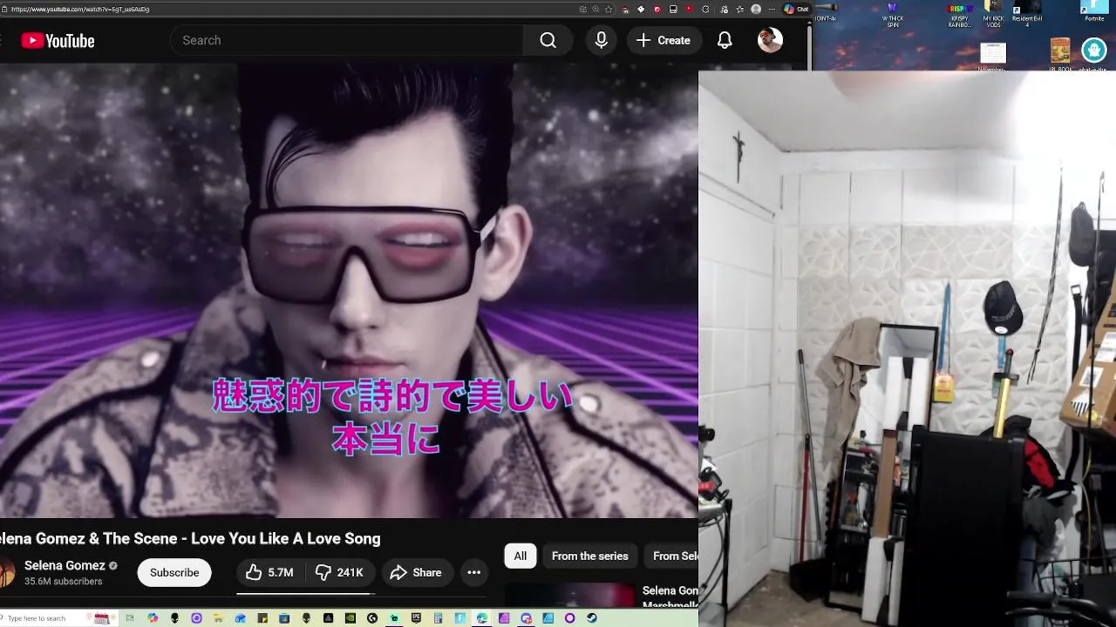1116x627 pixels.
Task: Click the 35.6M subscribers text
Action: point(63,581)
